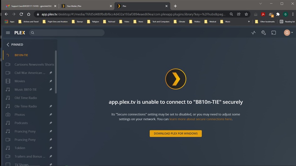Click the sidebar scrollbar

click(x=56, y=72)
